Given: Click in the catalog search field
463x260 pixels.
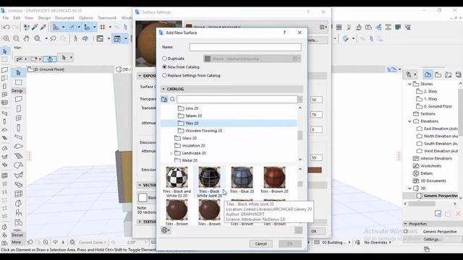Looking at the screenshot, I should point(237,100).
